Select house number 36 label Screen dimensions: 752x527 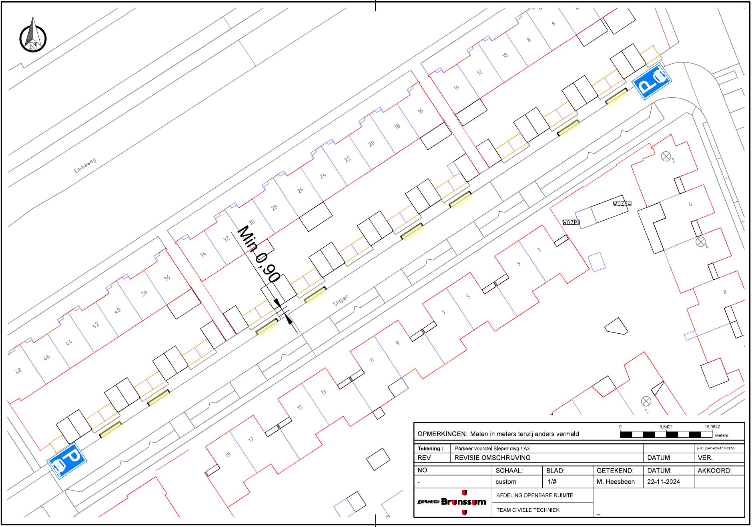pyautogui.click(x=167, y=278)
